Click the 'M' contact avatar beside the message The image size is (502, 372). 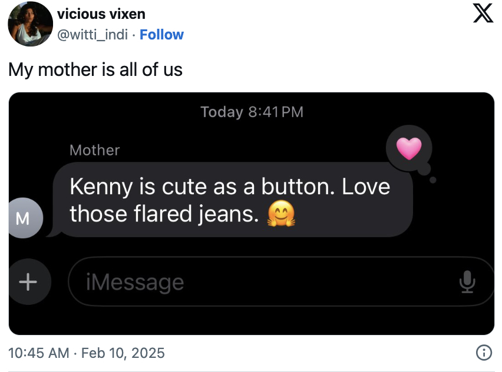pos(25,218)
